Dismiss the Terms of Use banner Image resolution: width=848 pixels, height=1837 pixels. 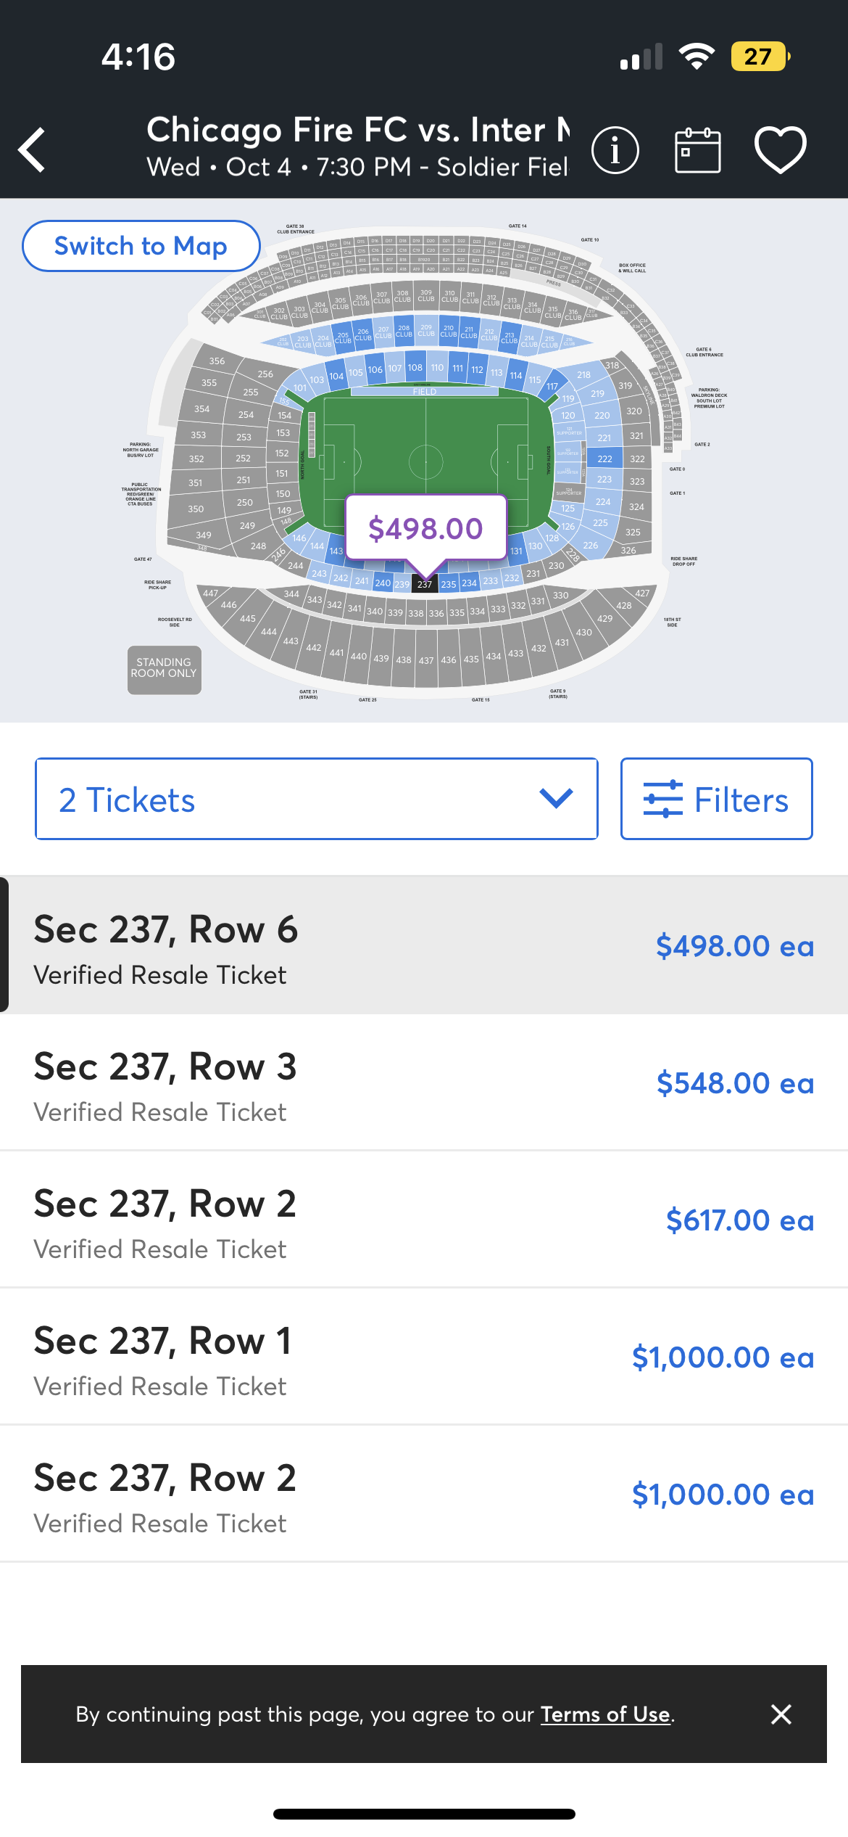pos(781,1714)
